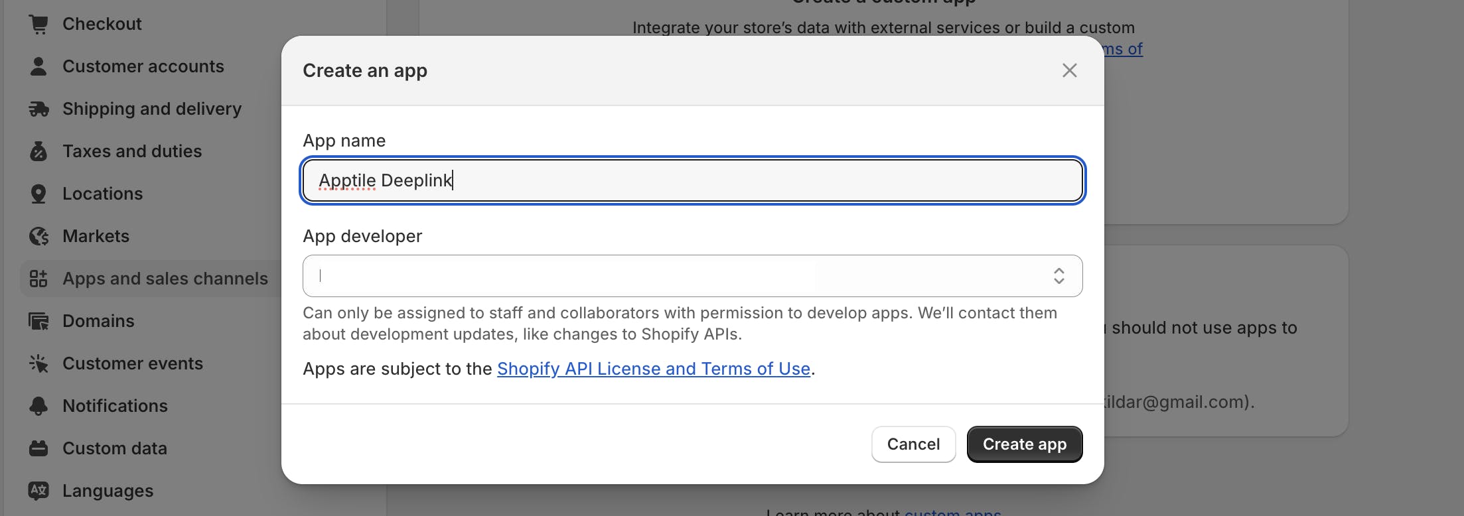
Task: Click the Locations pin icon
Action: pos(38,194)
